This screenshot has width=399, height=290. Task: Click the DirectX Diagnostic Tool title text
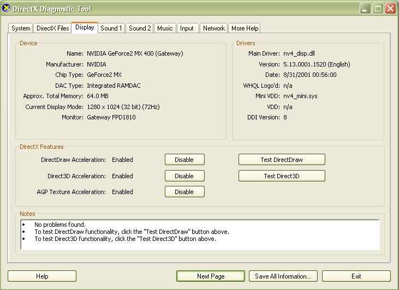point(52,9)
